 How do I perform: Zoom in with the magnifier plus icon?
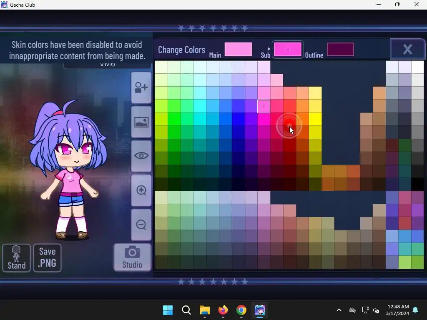click(x=141, y=190)
